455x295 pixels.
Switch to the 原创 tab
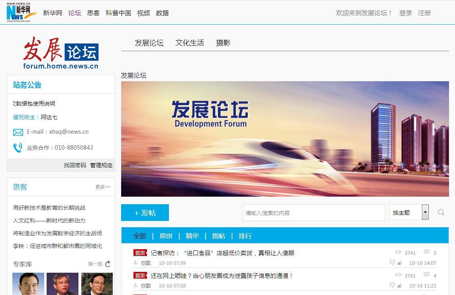coord(166,236)
